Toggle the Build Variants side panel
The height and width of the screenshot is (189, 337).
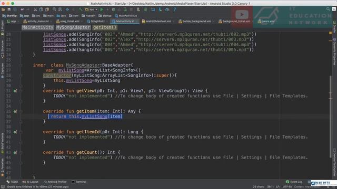click(x=2, y=143)
